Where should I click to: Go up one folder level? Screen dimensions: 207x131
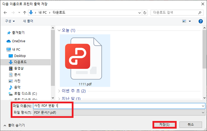pyautogui.click(x=24, y=12)
